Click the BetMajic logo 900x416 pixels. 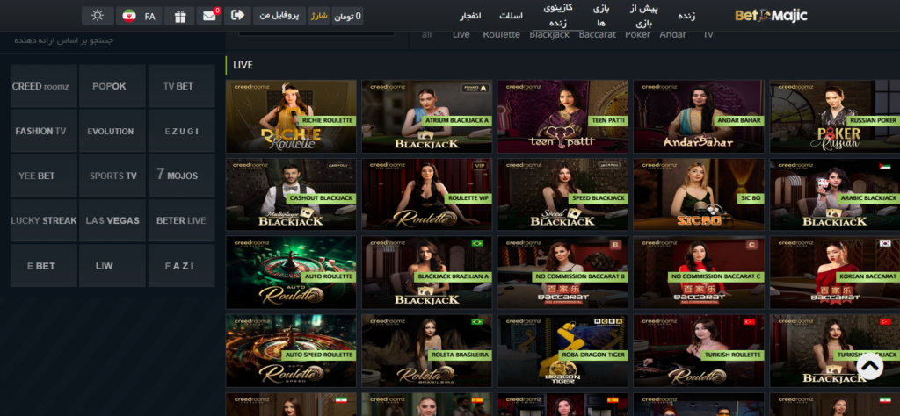click(x=770, y=16)
